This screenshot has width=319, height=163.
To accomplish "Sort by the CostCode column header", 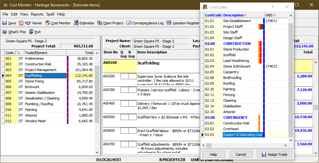I will point(213,15).
